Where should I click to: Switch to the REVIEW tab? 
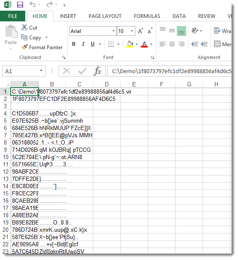coord(207,16)
